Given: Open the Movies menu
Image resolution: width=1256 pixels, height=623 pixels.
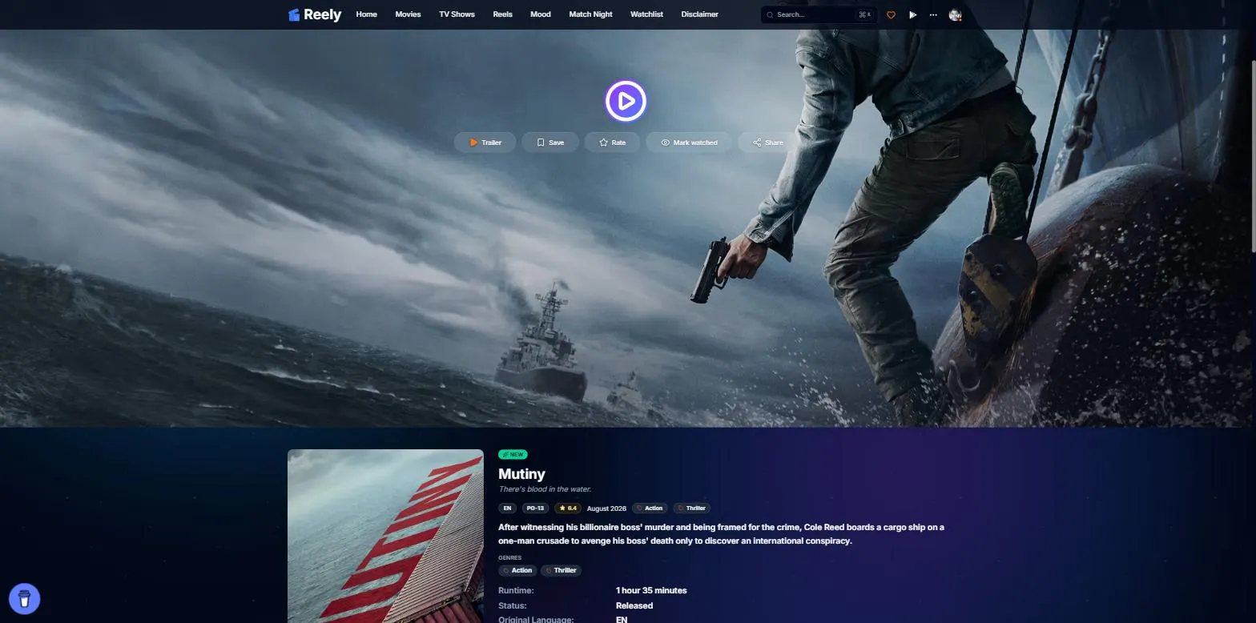Looking at the screenshot, I should (408, 14).
